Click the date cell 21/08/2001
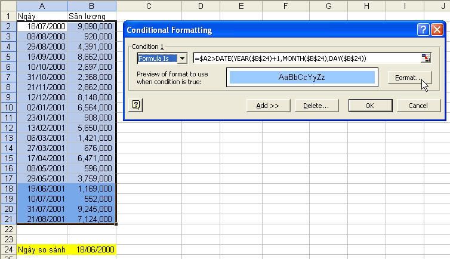The width and height of the screenshot is (450, 259). click(x=42, y=219)
